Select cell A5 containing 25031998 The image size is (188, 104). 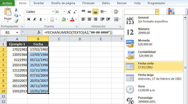point(17,65)
